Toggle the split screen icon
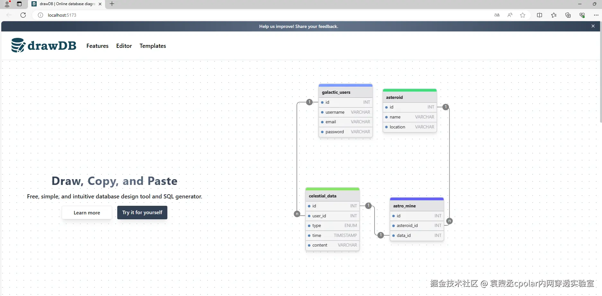602x296 pixels. click(539, 15)
